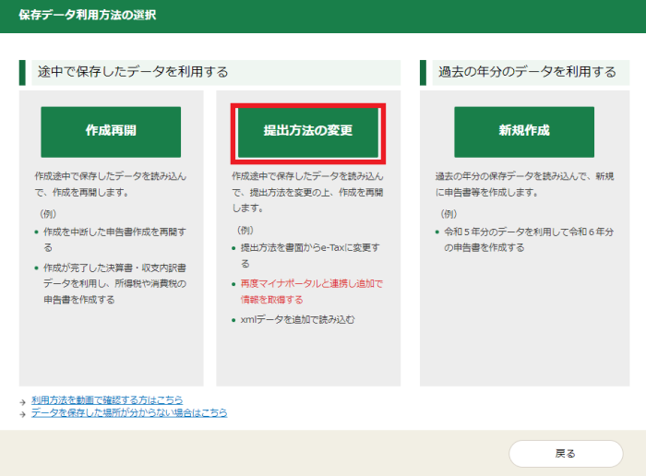The image size is (646, 476).
Task: Click the 作成が完了した決算書・収支内訳書 example item
Action: [x=114, y=267]
